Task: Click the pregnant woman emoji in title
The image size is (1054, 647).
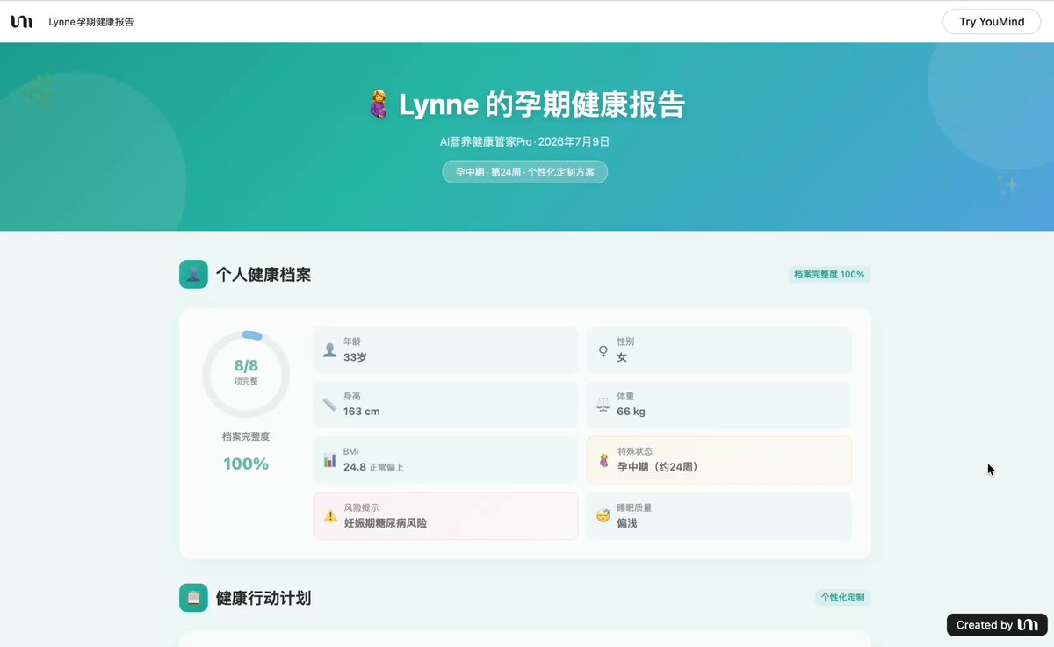Action: [x=379, y=105]
